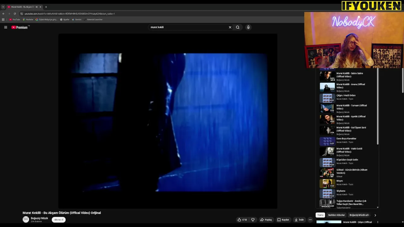Click the playlist panel vertical scrollbar
The image size is (404, 227).
(377, 107)
